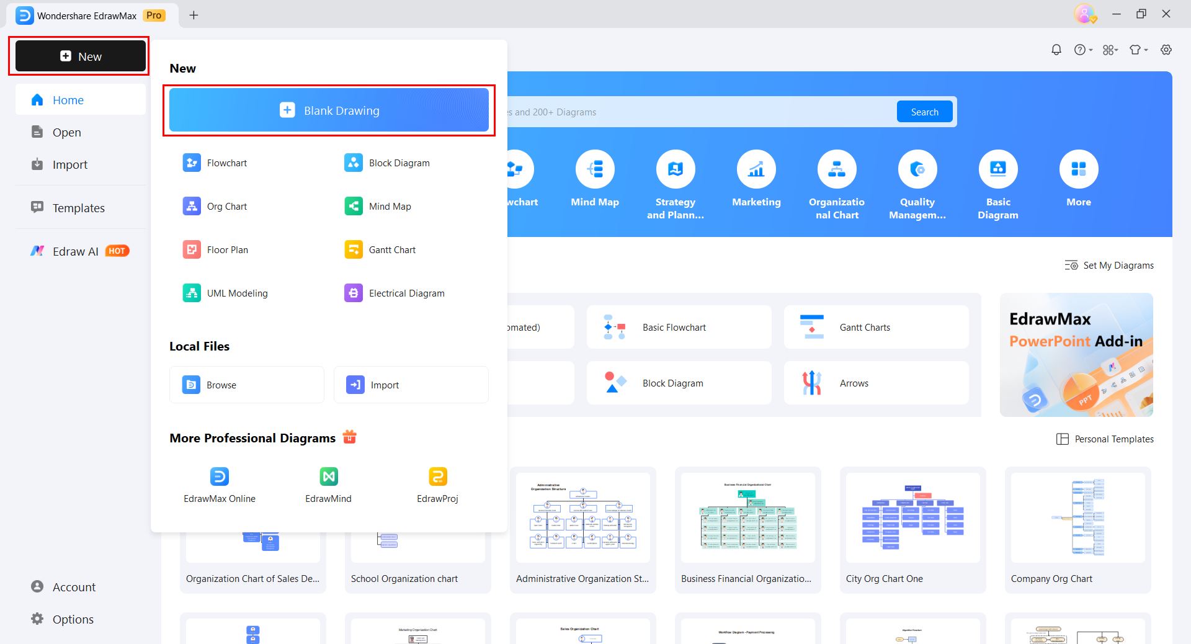Viewport: 1191px width, 644px height.
Task: Choose Block Diagram in the New panel
Action: 386,163
